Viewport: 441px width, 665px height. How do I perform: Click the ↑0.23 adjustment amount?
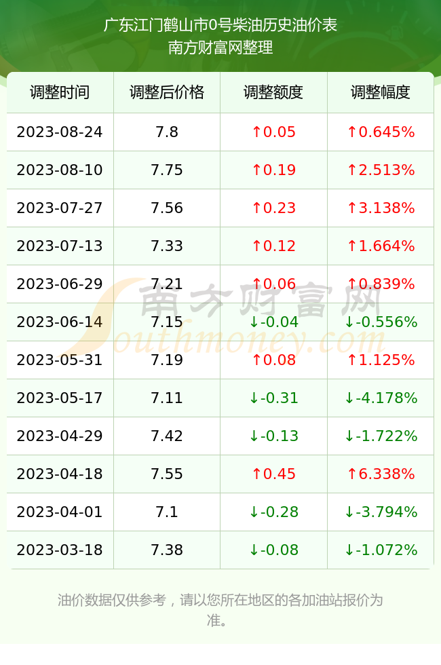point(273,208)
